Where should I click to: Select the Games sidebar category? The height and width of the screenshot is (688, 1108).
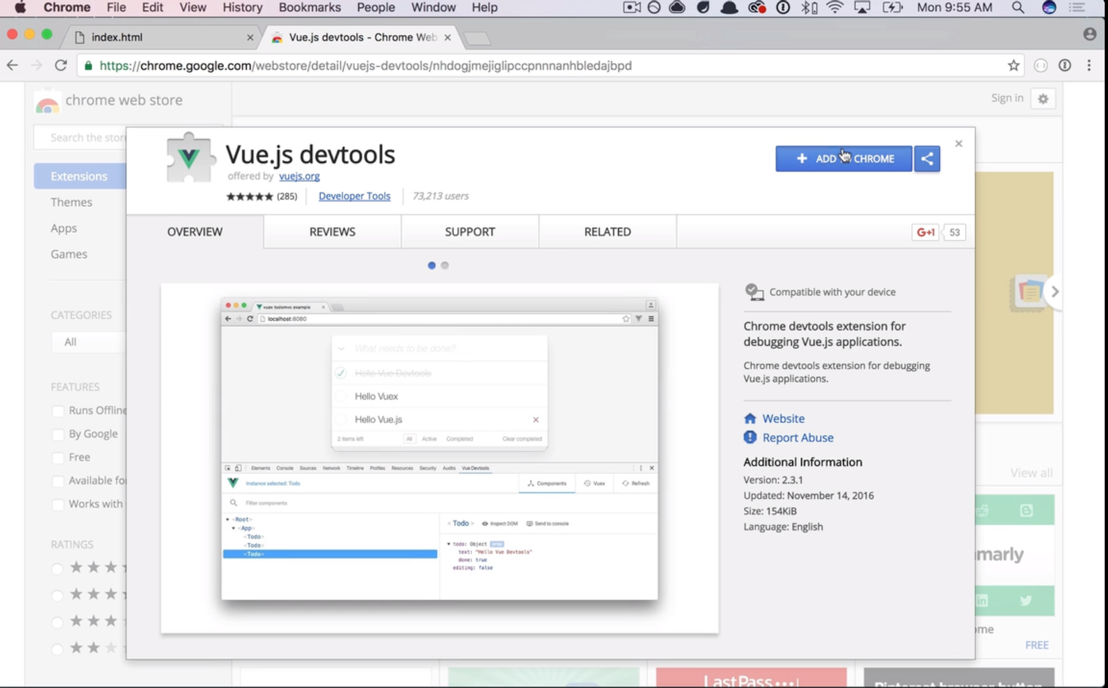tap(68, 254)
